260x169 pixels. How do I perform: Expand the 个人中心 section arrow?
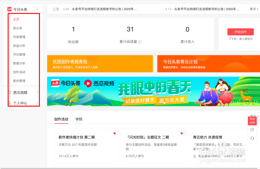click(x=37, y=103)
